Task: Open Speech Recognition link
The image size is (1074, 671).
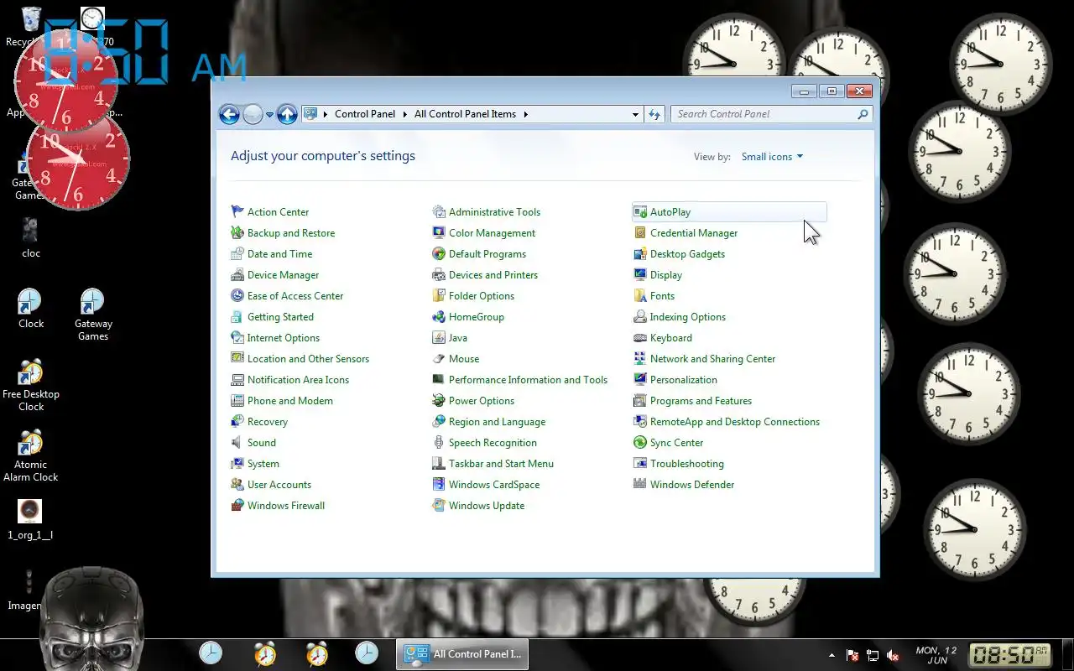Action: [493, 443]
